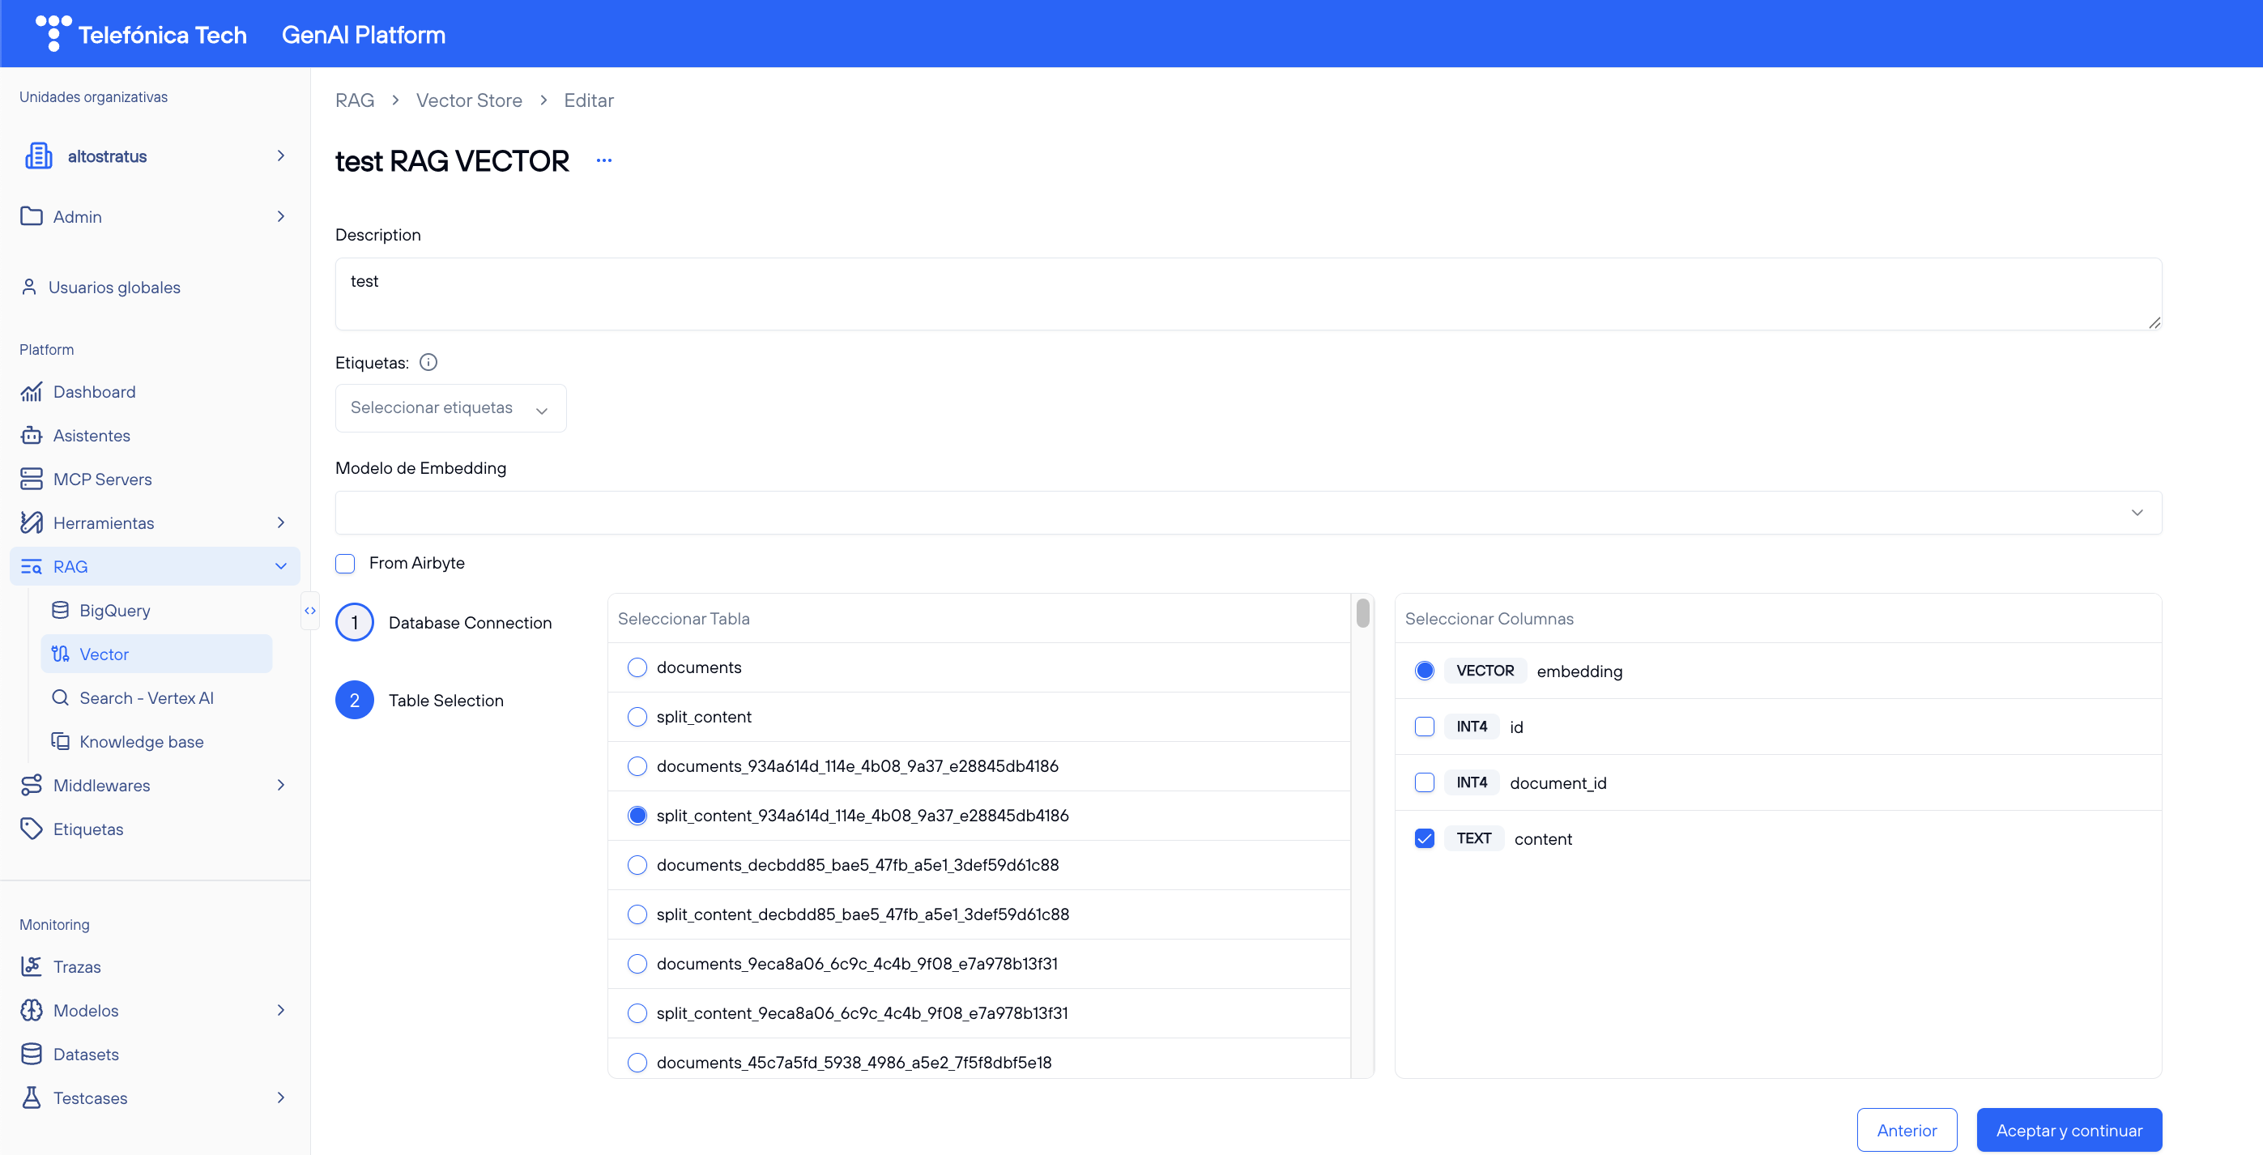Image resolution: width=2263 pixels, height=1155 pixels.
Task: Click the Telefónica Tech logo
Action: [141, 34]
